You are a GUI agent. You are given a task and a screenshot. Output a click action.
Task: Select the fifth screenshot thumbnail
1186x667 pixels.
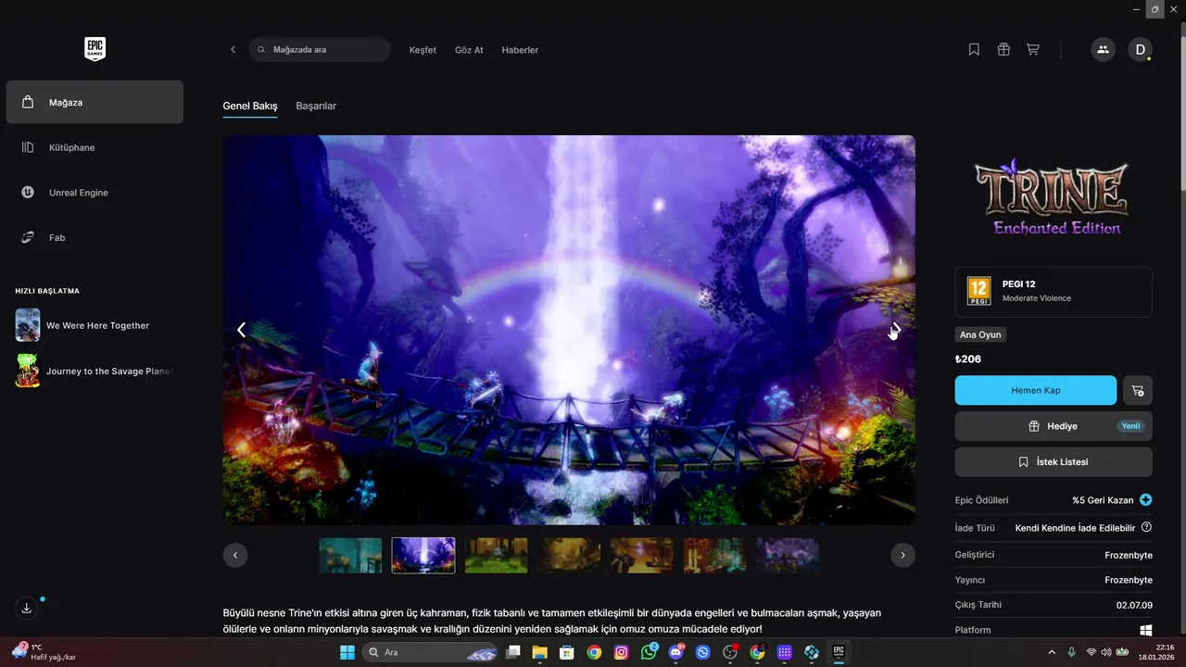click(642, 555)
